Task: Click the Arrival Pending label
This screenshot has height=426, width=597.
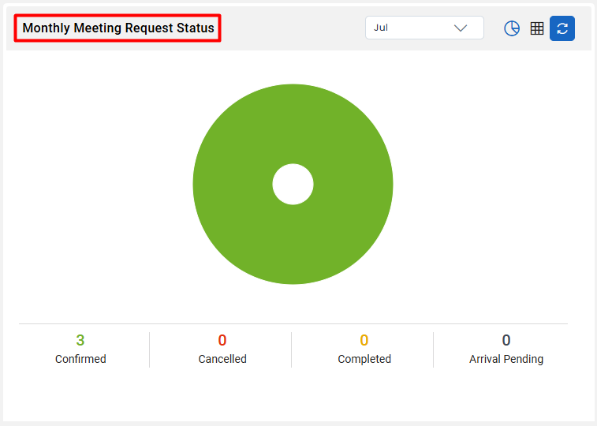Action: [506, 359]
